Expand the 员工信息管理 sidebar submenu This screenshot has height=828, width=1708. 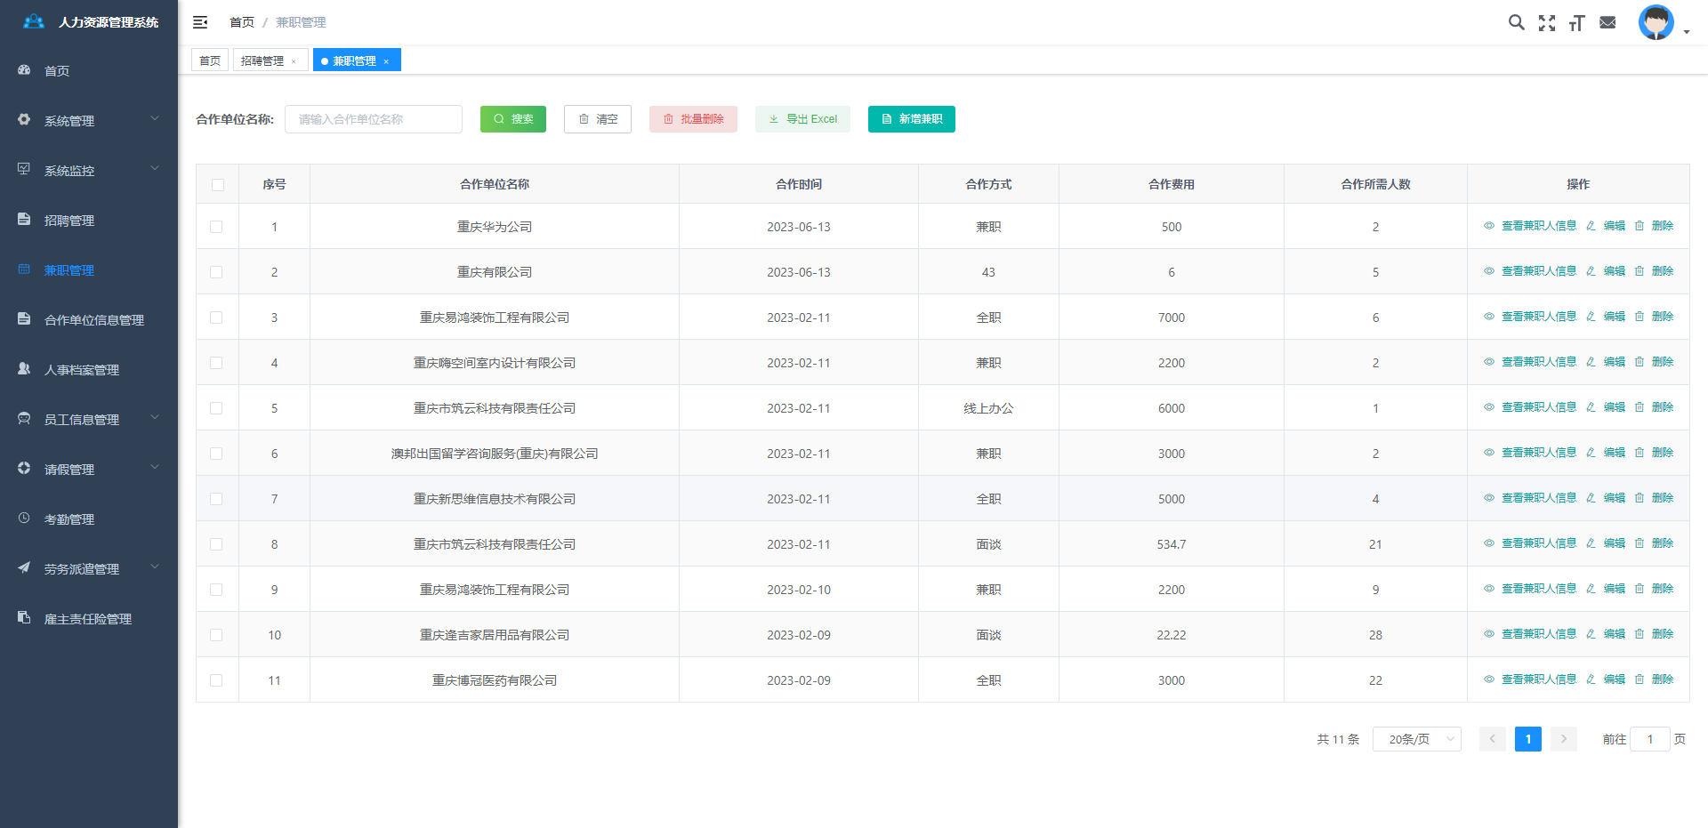click(89, 419)
